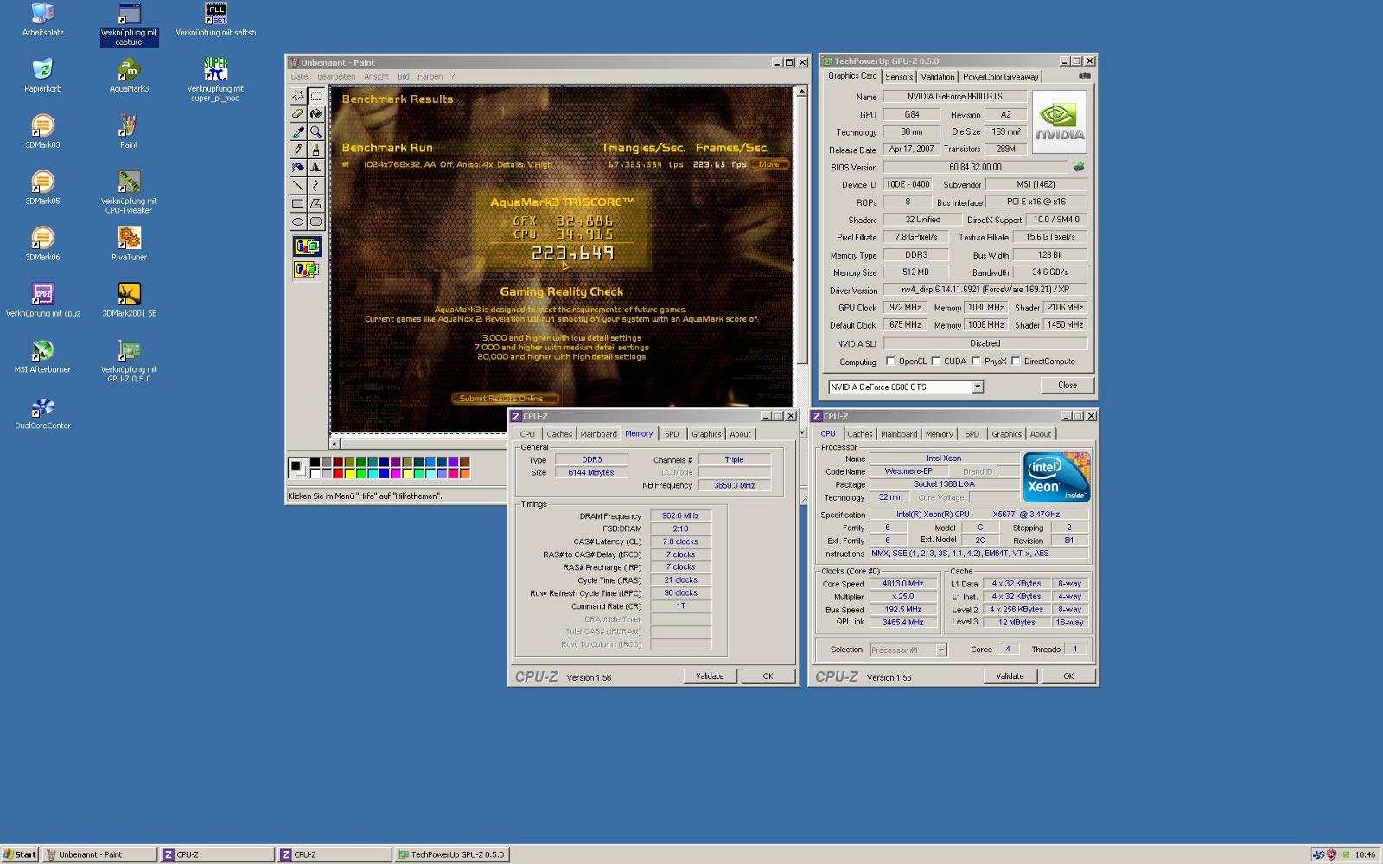The height and width of the screenshot is (864, 1383).
Task: Pick the Curve tool in Paint
Action: coord(316,185)
